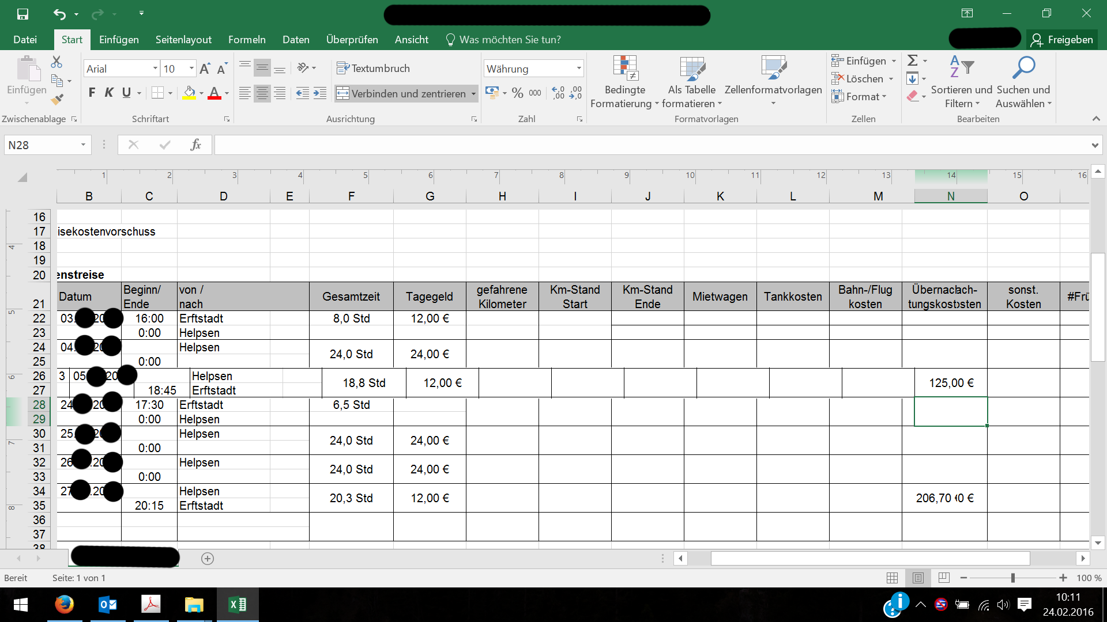Click the Format Painter brush icon
This screenshot has height=622, width=1107.
pyautogui.click(x=57, y=100)
